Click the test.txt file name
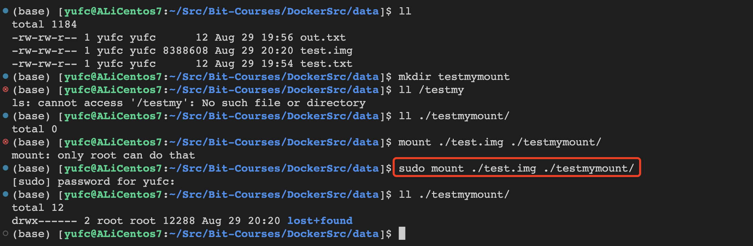This screenshot has height=246, width=753. coord(326,63)
